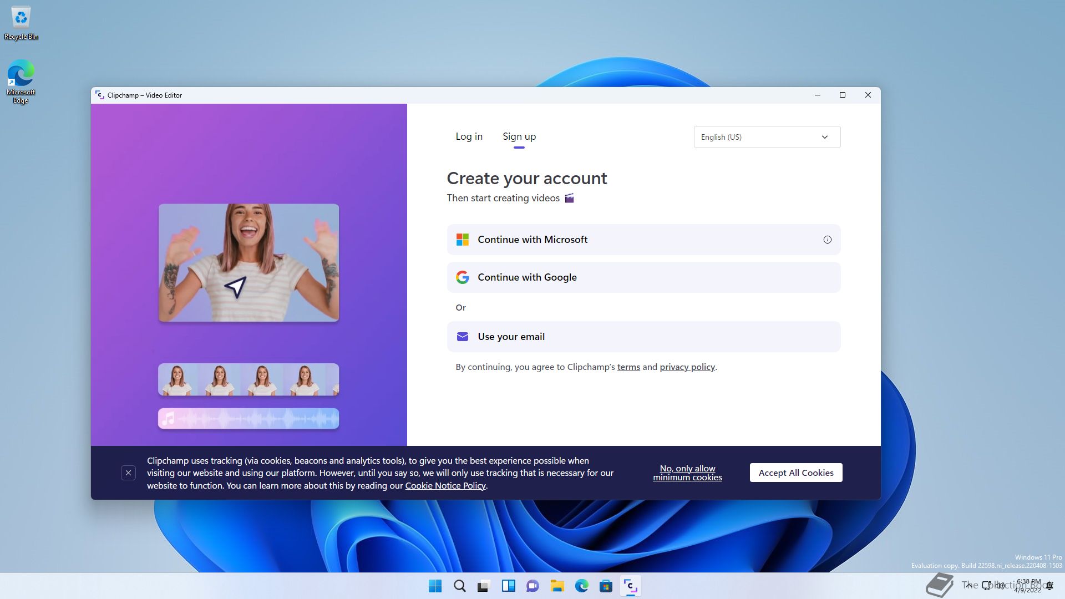Select No, only allow minimum cookies

click(687, 473)
